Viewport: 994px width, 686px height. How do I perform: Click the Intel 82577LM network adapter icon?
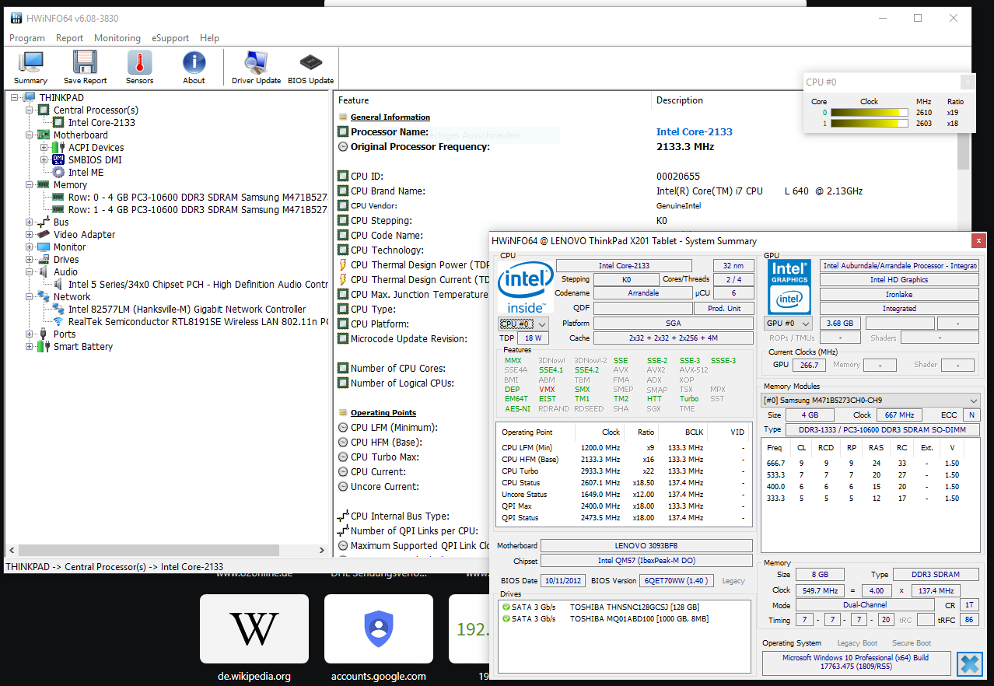pyautogui.click(x=58, y=309)
